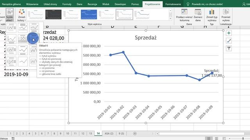Select cell containing 24 028,00
This screenshot has width=250, height=140.
[54, 38]
